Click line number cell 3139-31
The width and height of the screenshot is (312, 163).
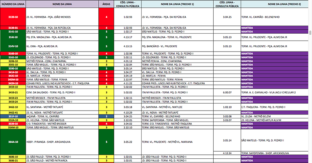[x=13, y=28]
